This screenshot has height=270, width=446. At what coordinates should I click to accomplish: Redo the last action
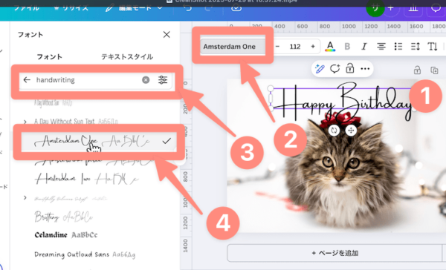point(208,8)
